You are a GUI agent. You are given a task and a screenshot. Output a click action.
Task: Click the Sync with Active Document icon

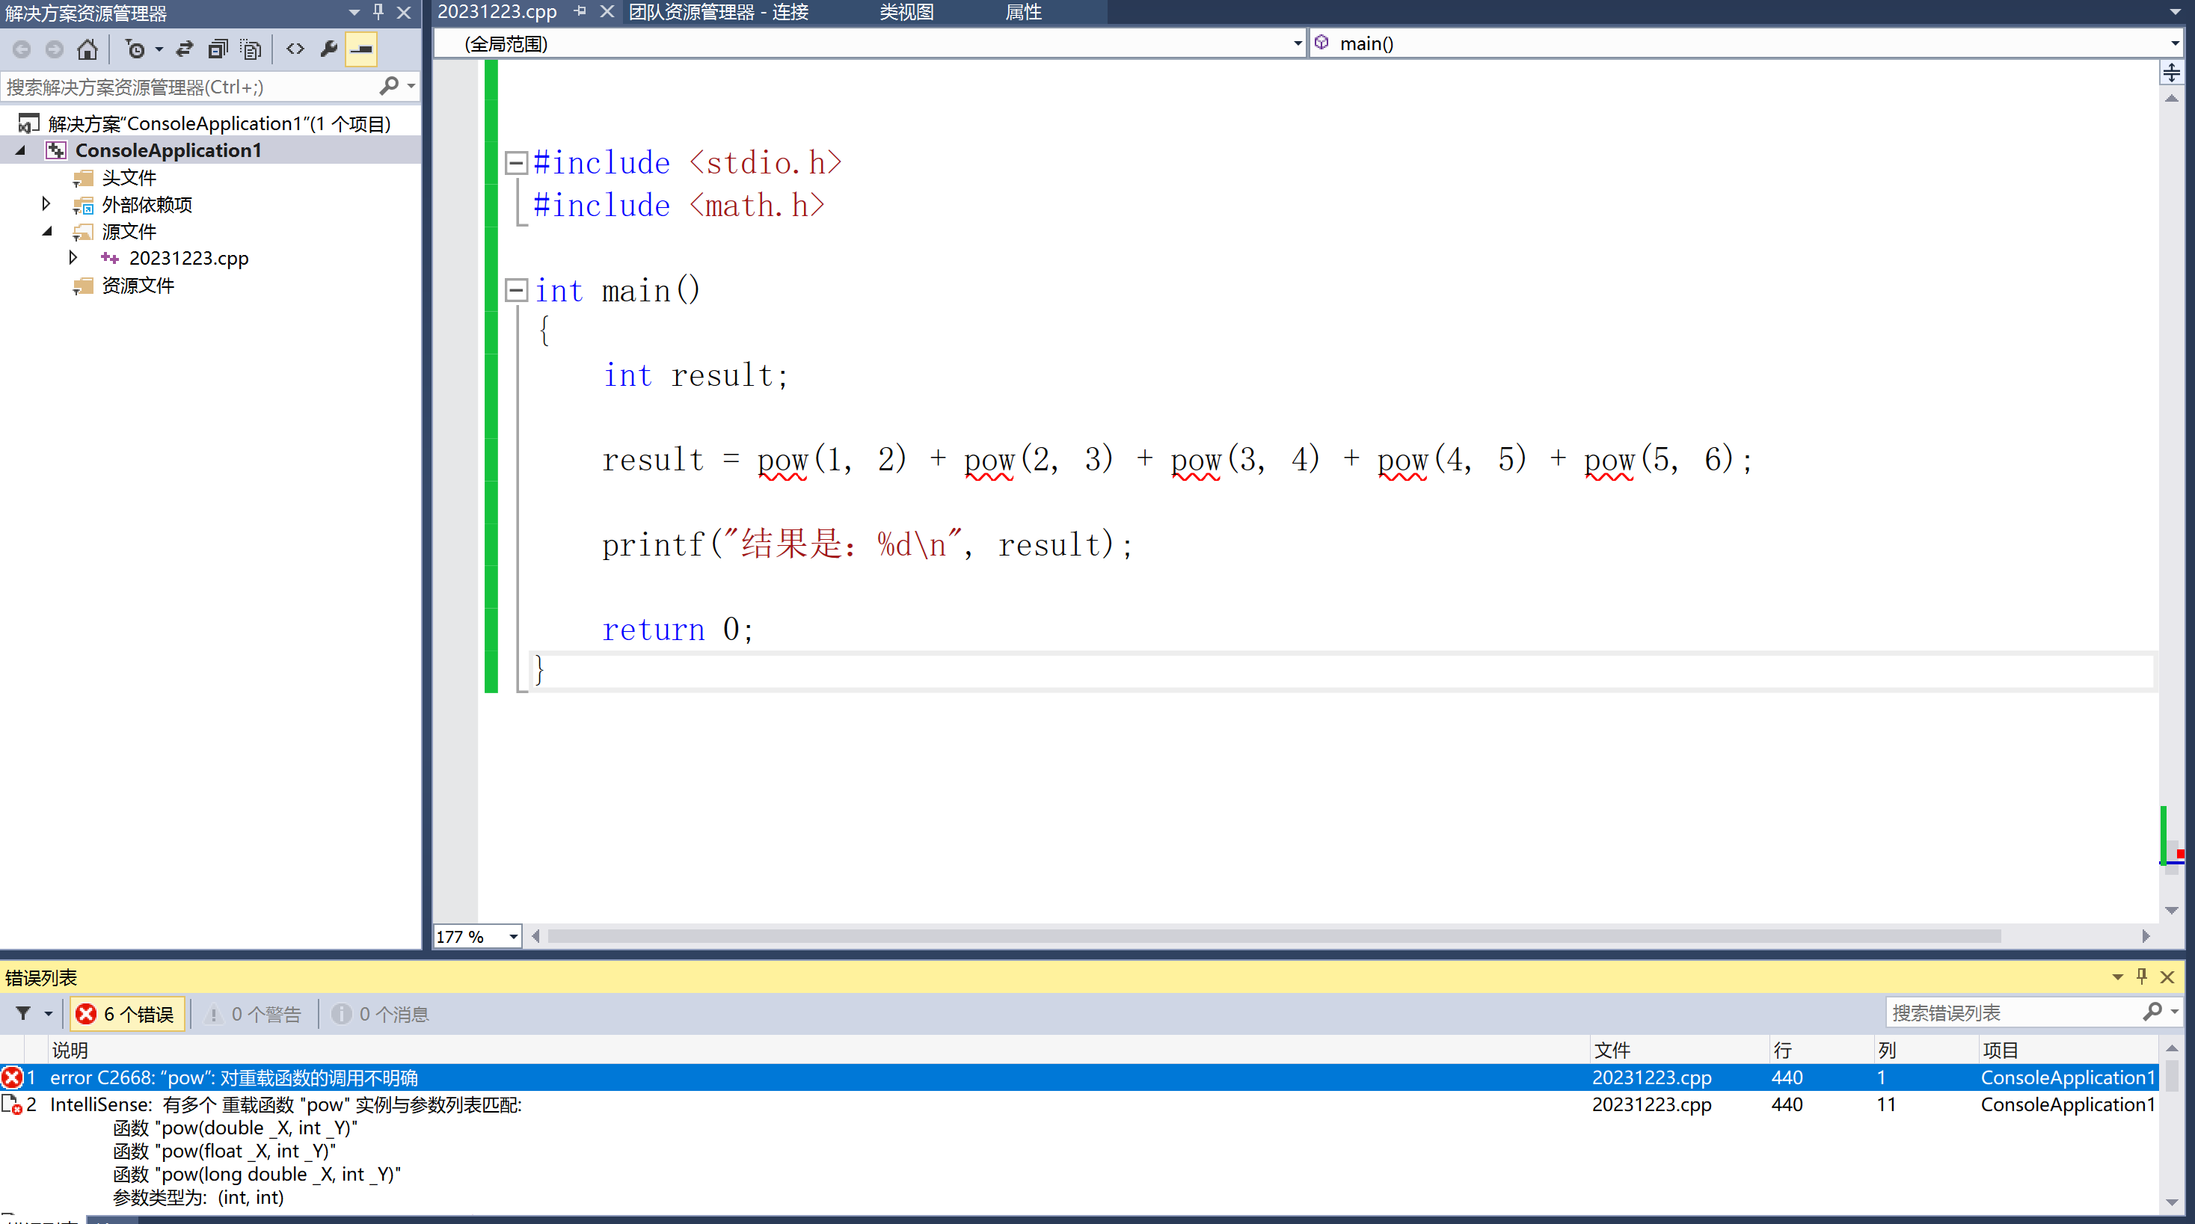(184, 49)
